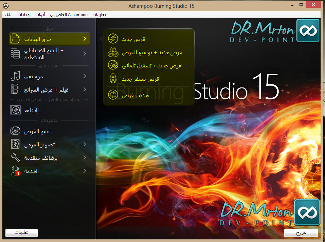Screen dimensions: 325x242
Task: Expand the Disc Image (تصوير القرص) chevron
Action: [85, 144]
